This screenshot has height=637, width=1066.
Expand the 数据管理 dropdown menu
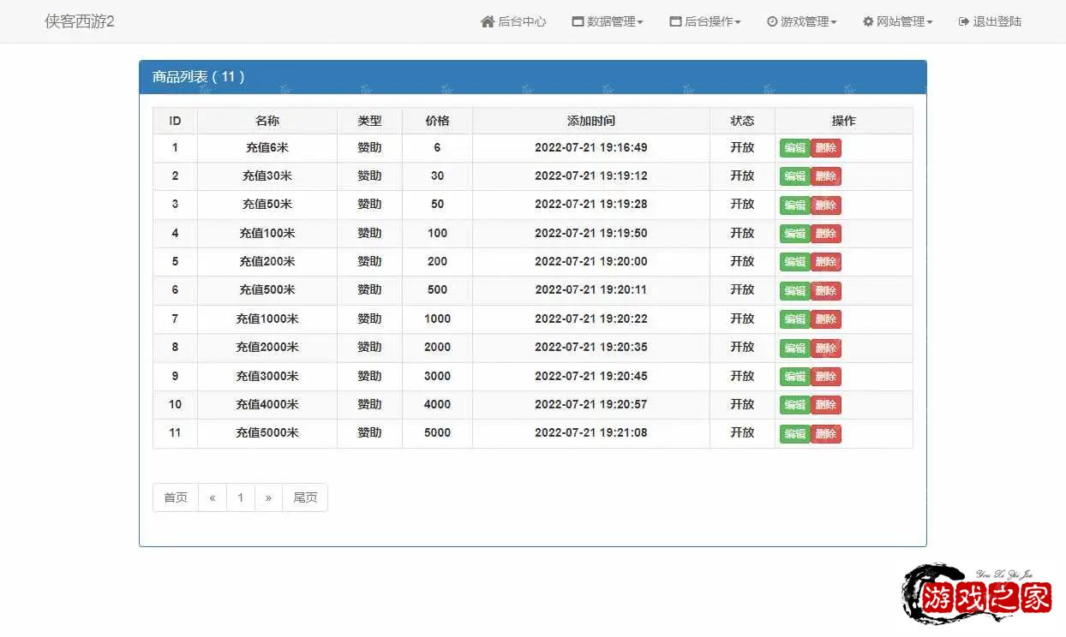pos(608,21)
